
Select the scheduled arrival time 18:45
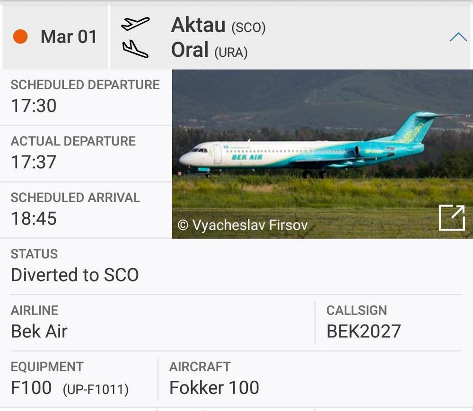pos(34,218)
